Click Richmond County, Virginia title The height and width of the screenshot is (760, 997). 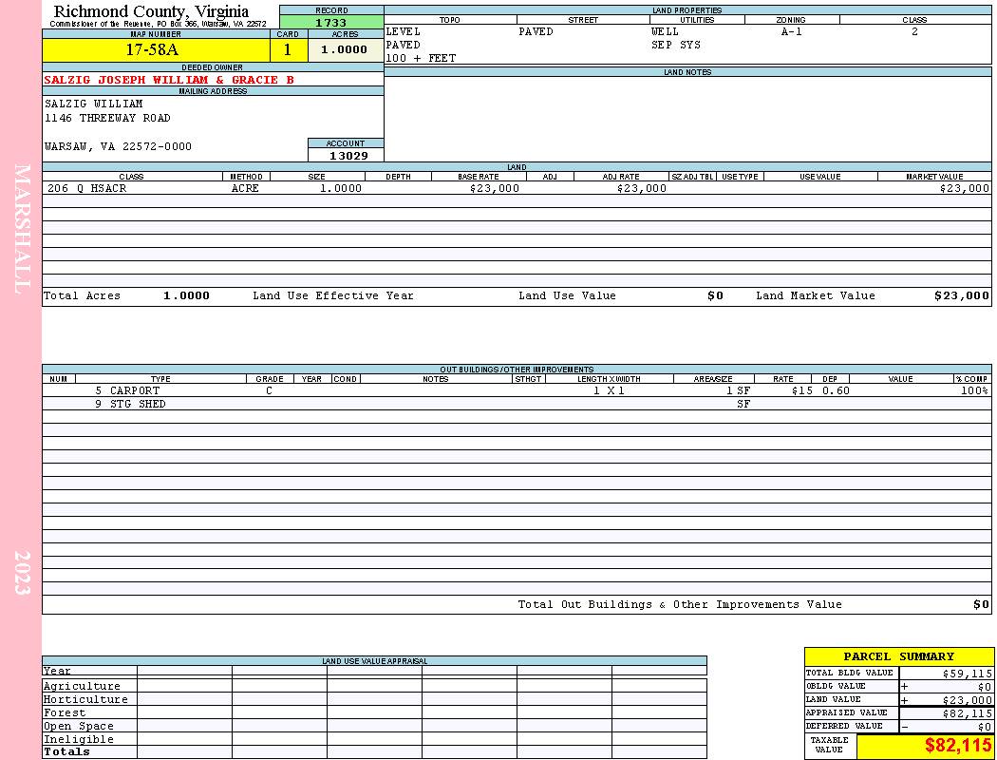pyautogui.click(x=151, y=11)
